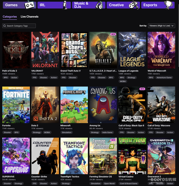179x186 pixels.
Task: Open the Among Us cover art
Action: pos(103,105)
